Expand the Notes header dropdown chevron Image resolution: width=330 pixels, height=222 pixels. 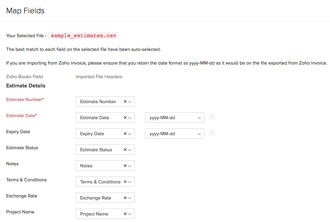130,166
